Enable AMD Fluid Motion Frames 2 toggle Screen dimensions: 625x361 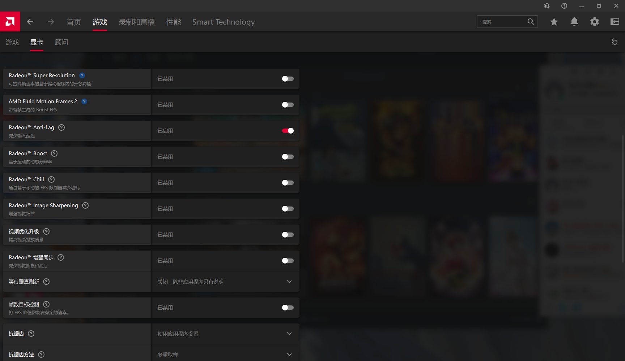pyautogui.click(x=288, y=105)
